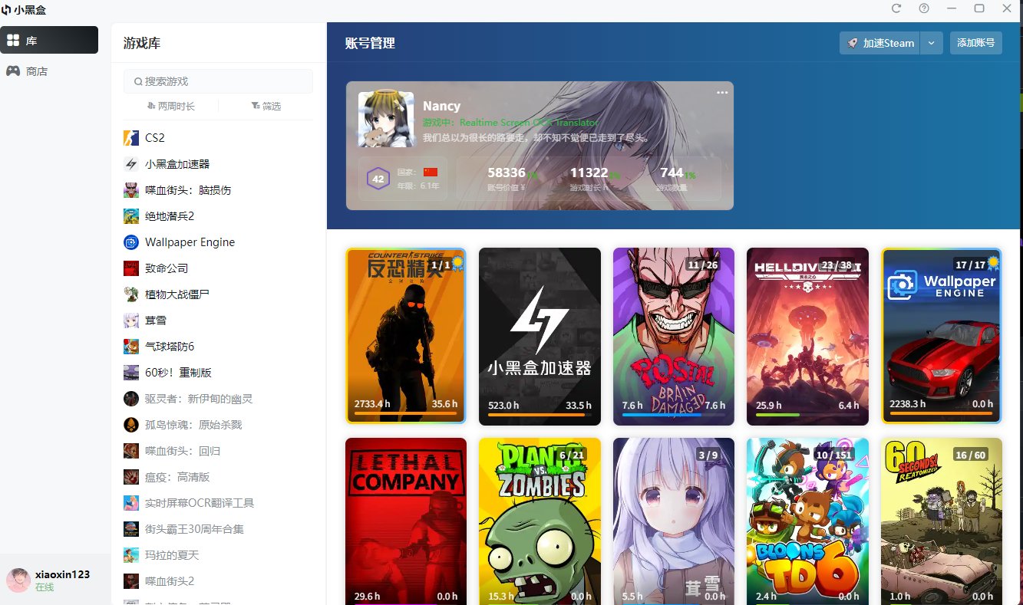
Task: Select 驱灵者：新伊甸的幽灵 in the list
Action: coord(218,399)
